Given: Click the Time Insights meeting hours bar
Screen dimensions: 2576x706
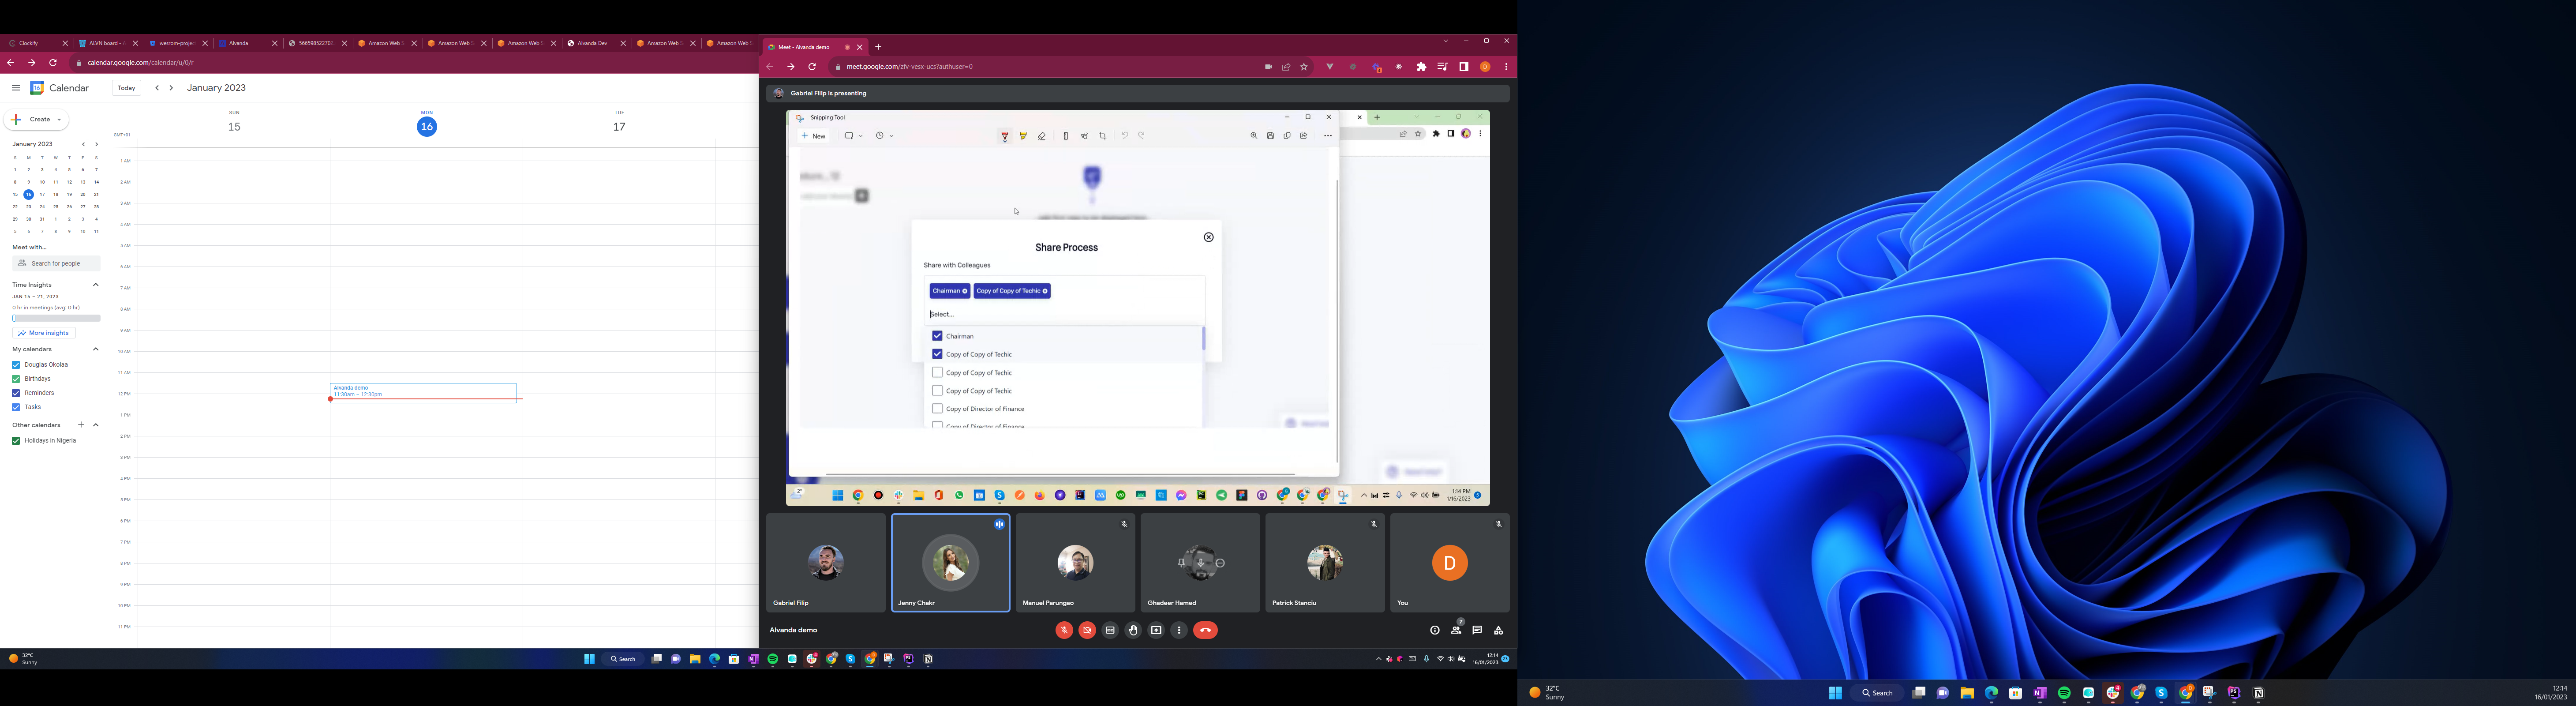Looking at the screenshot, I should click(56, 318).
